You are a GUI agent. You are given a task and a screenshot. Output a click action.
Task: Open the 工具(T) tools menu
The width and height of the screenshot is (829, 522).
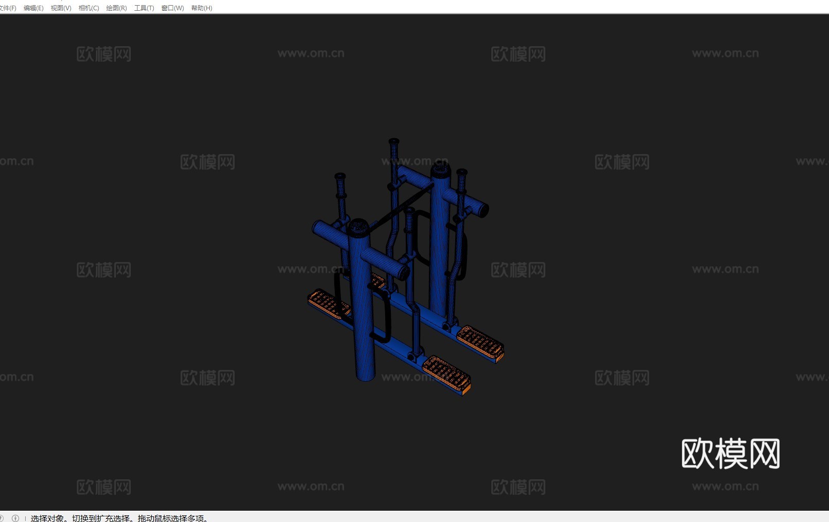point(144,8)
